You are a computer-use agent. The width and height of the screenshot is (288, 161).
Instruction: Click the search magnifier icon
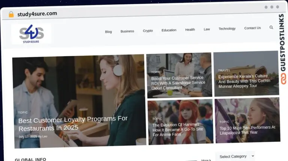click(271, 27)
